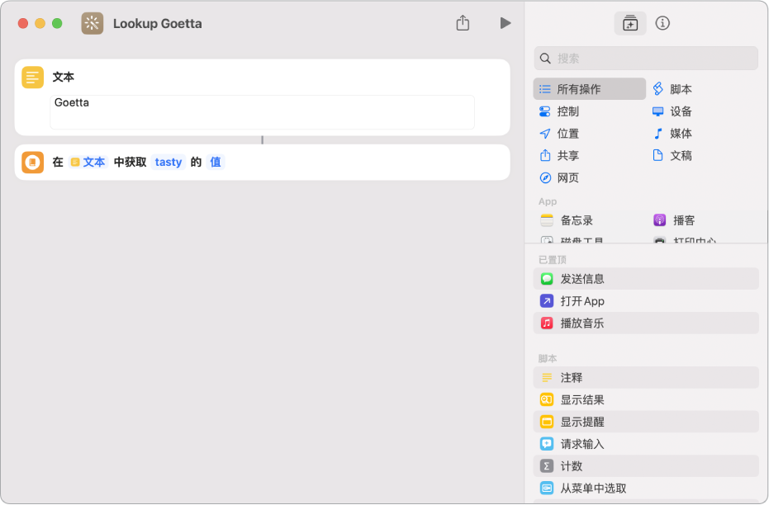Viewport: 769px width, 505px height.
Task: Choose 播客 app actions
Action: pos(674,220)
